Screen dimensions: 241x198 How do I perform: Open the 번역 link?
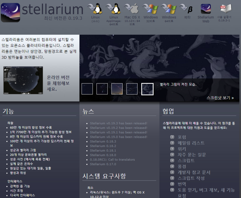(182, 184)
